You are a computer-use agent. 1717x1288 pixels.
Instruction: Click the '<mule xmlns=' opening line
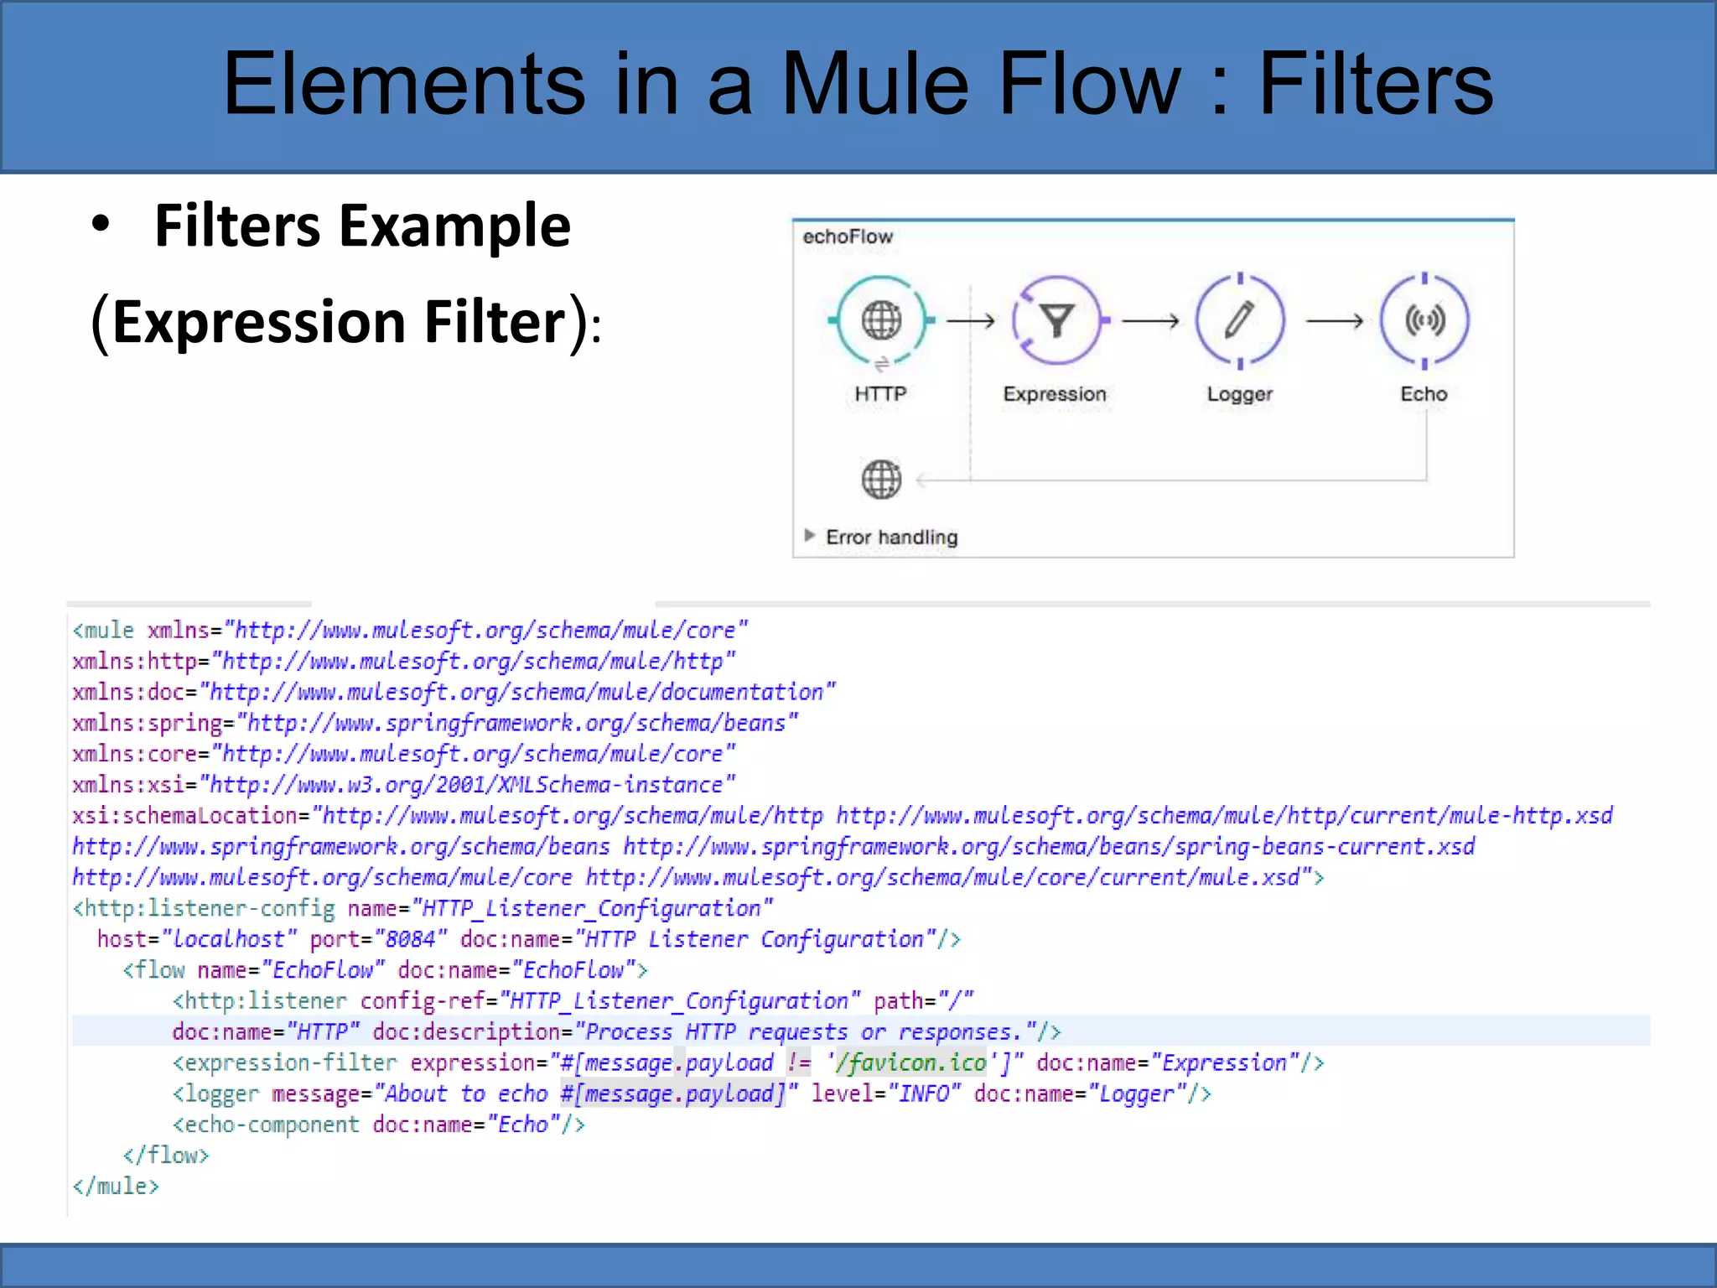point(410,630)
